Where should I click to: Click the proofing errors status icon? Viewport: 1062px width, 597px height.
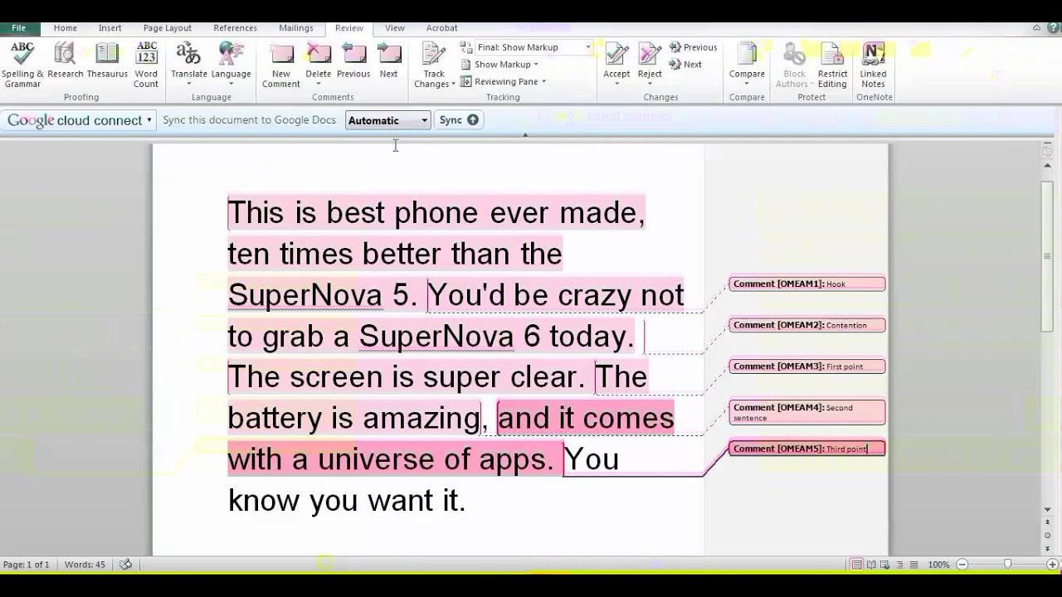(x=125, y=565)
